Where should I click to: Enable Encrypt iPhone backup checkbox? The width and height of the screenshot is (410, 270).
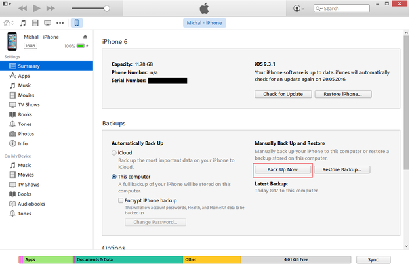121,200
